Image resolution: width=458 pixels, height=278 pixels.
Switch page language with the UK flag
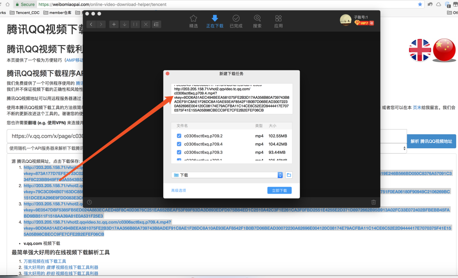(x=420, y=50)
